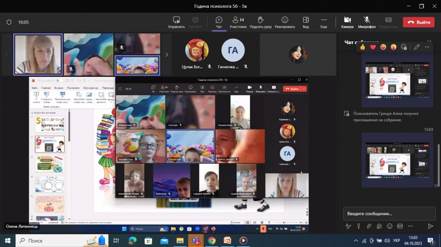This screenshot has width=441, height=247.
Task: Expand the Еще more options menu
Action: coord(324,22)
